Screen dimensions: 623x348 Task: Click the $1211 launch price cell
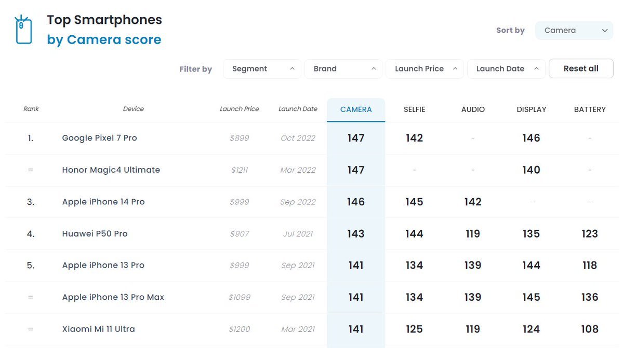click(239, 170)
